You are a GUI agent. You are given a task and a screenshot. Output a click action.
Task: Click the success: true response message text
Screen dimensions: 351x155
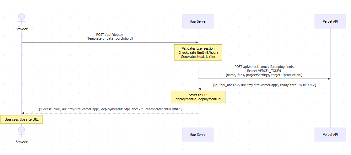pyautogui.click(x=110, y=109)
